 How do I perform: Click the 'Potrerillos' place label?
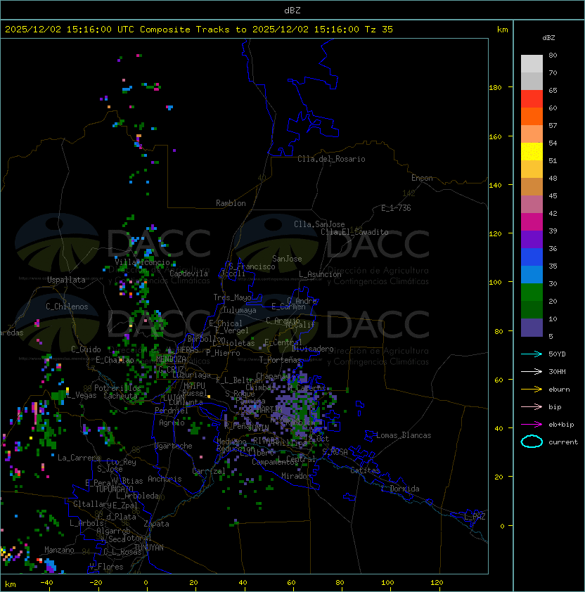click(x=117, y=388)
